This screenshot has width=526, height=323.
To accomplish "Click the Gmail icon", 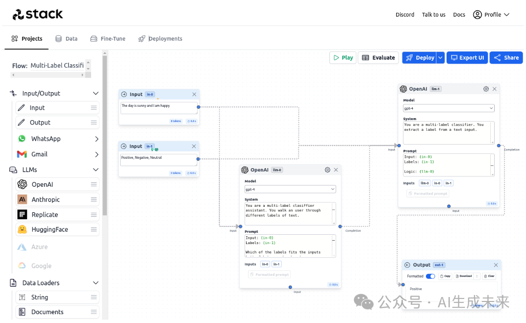I will tap(22, 154).
